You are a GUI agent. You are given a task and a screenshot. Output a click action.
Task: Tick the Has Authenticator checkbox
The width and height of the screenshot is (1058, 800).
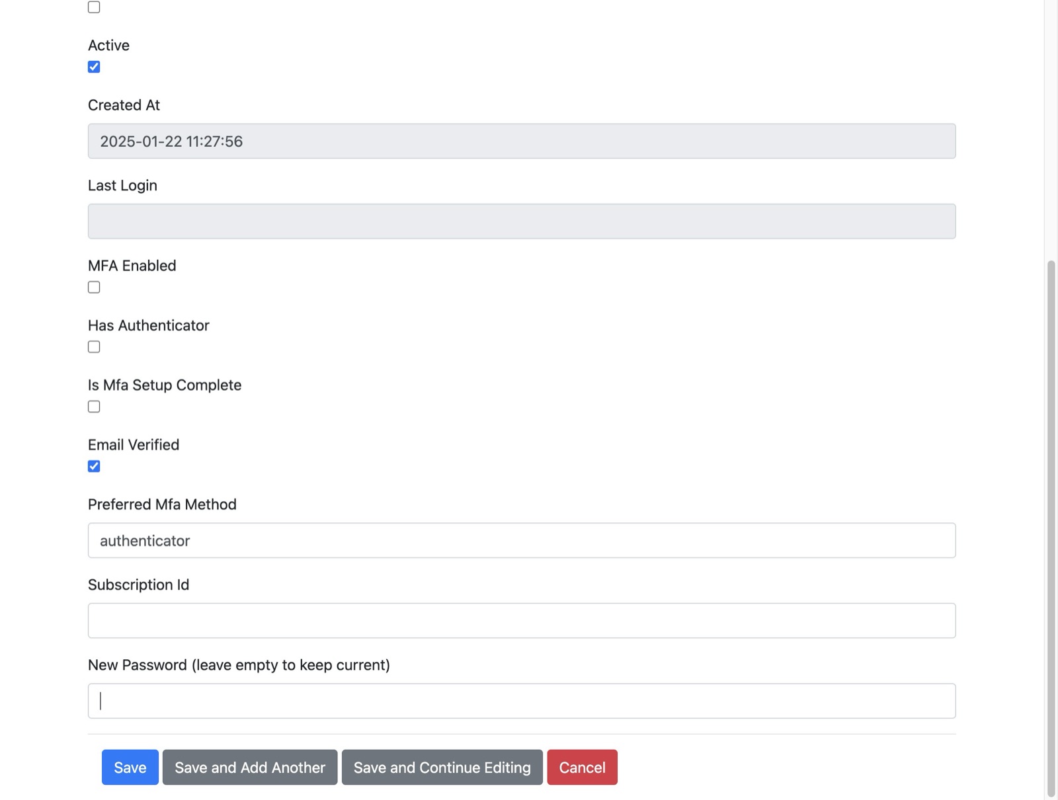94,347
